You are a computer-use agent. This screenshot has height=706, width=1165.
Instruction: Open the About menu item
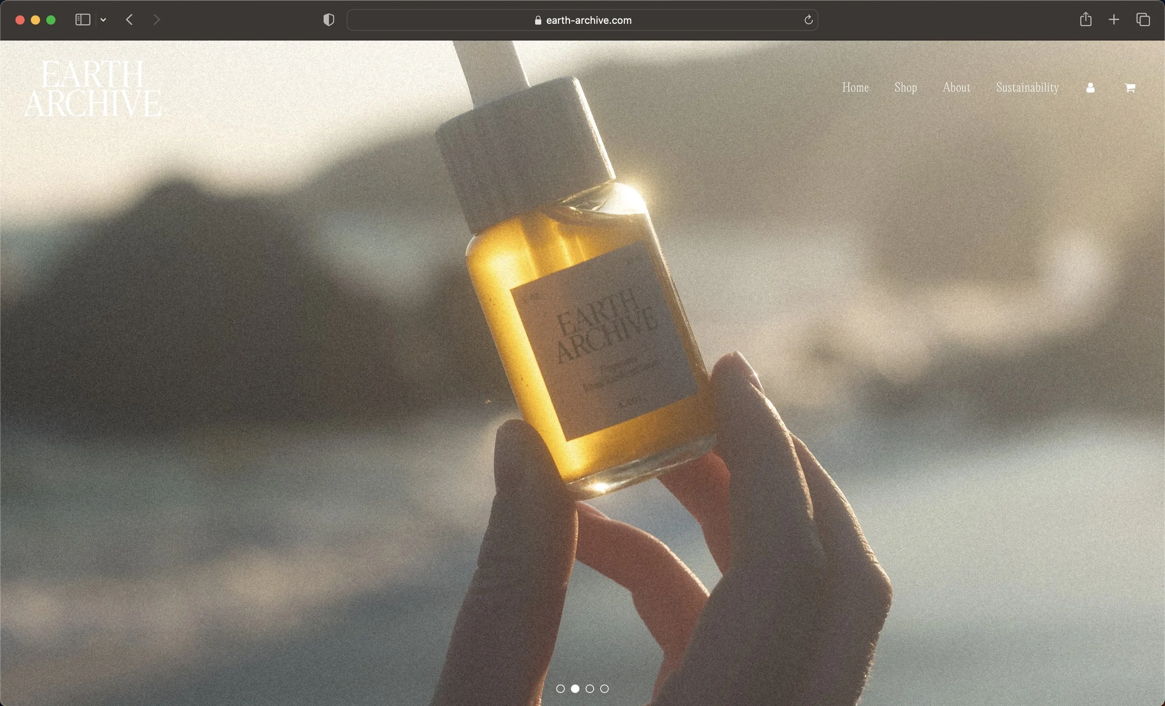[956, 88]
